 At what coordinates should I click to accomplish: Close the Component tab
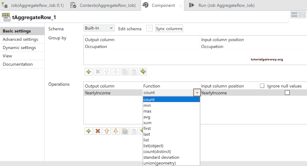(180, 6)
